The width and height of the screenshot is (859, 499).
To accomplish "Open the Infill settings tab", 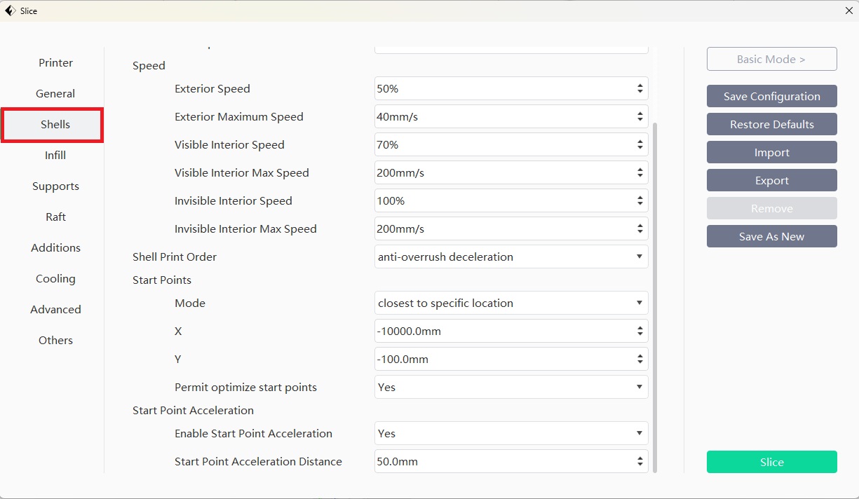I will 55,156.
